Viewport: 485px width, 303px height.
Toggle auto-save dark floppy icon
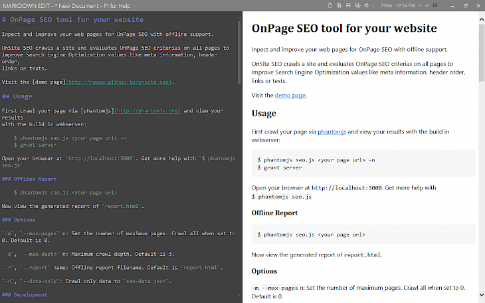click(x=435, y=5)
